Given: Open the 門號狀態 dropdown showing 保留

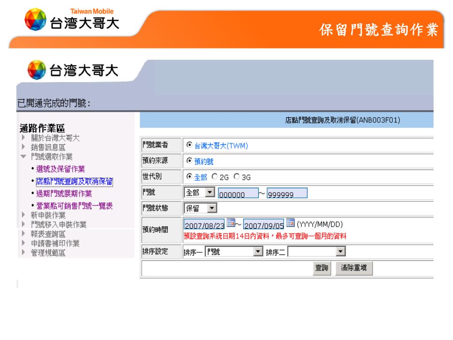Looking at the screenshot, I should 200,208.
